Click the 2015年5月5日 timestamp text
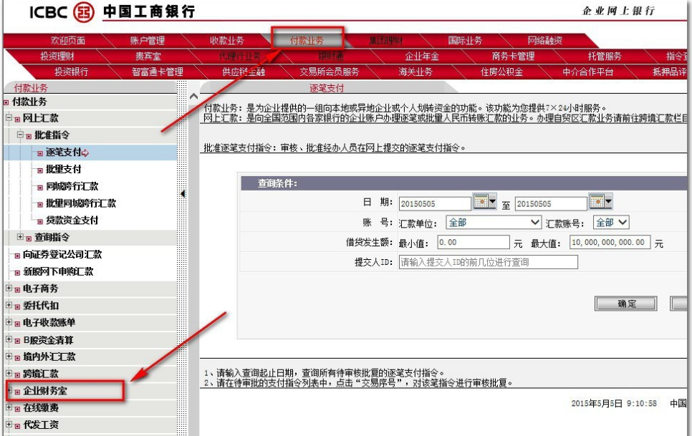The width and height of the screenshot is (692, 436). [614, 403]
